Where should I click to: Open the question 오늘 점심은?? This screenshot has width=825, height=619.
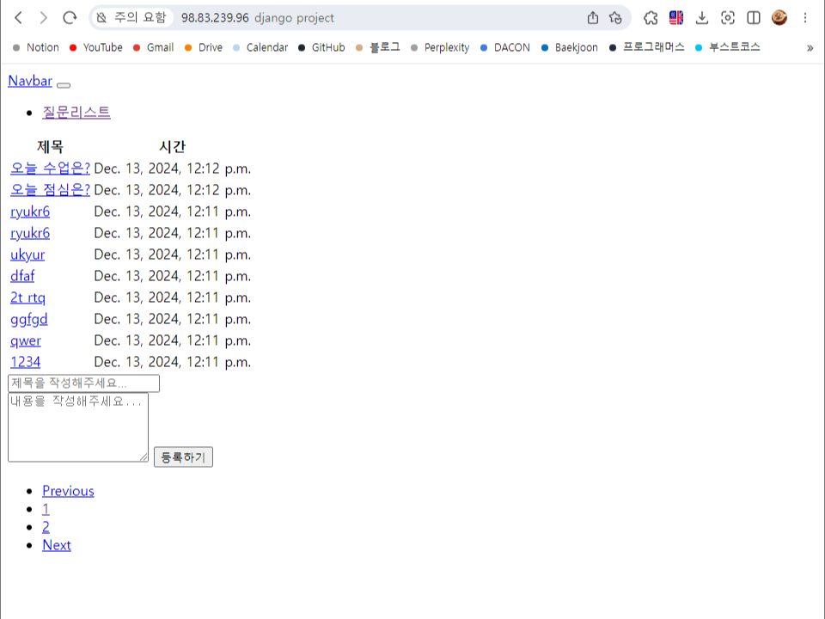[x=50, y=190]
